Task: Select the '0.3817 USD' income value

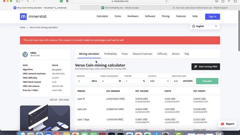Action: [x=141, y=119]
